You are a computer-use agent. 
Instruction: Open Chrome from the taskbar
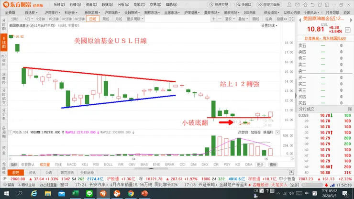point(131,193)
